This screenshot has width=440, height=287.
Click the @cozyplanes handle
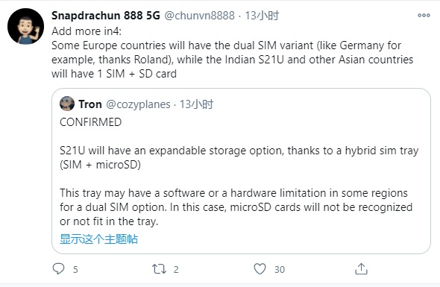[x=138, y=104]
